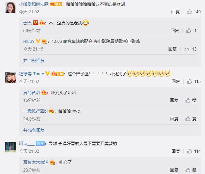Like HluuY's reply with 13 likes

point(186,49)
